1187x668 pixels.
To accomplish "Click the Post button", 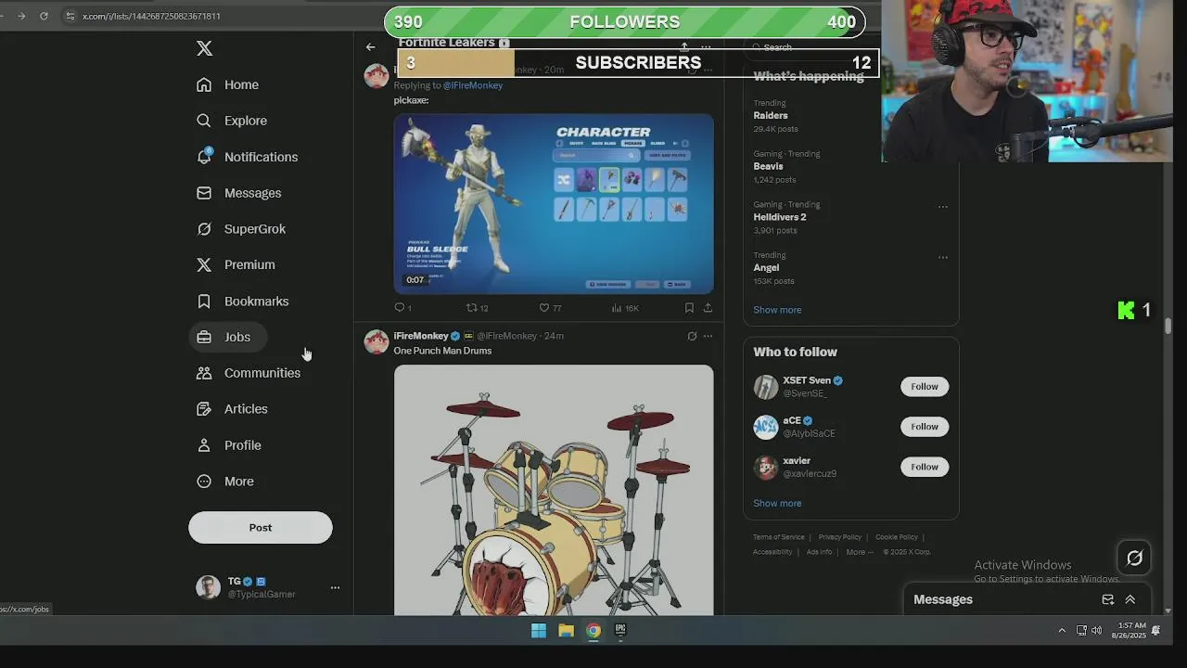I will pos(261,527).
